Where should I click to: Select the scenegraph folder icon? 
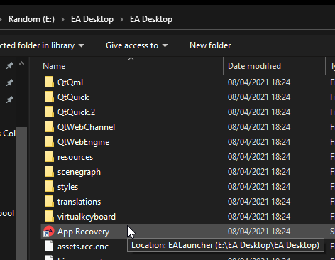[x=49, y=172]
